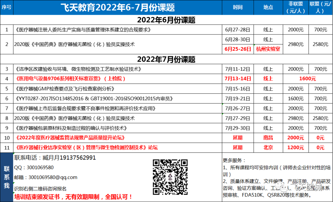Click sequence number 5 cell

6,89
